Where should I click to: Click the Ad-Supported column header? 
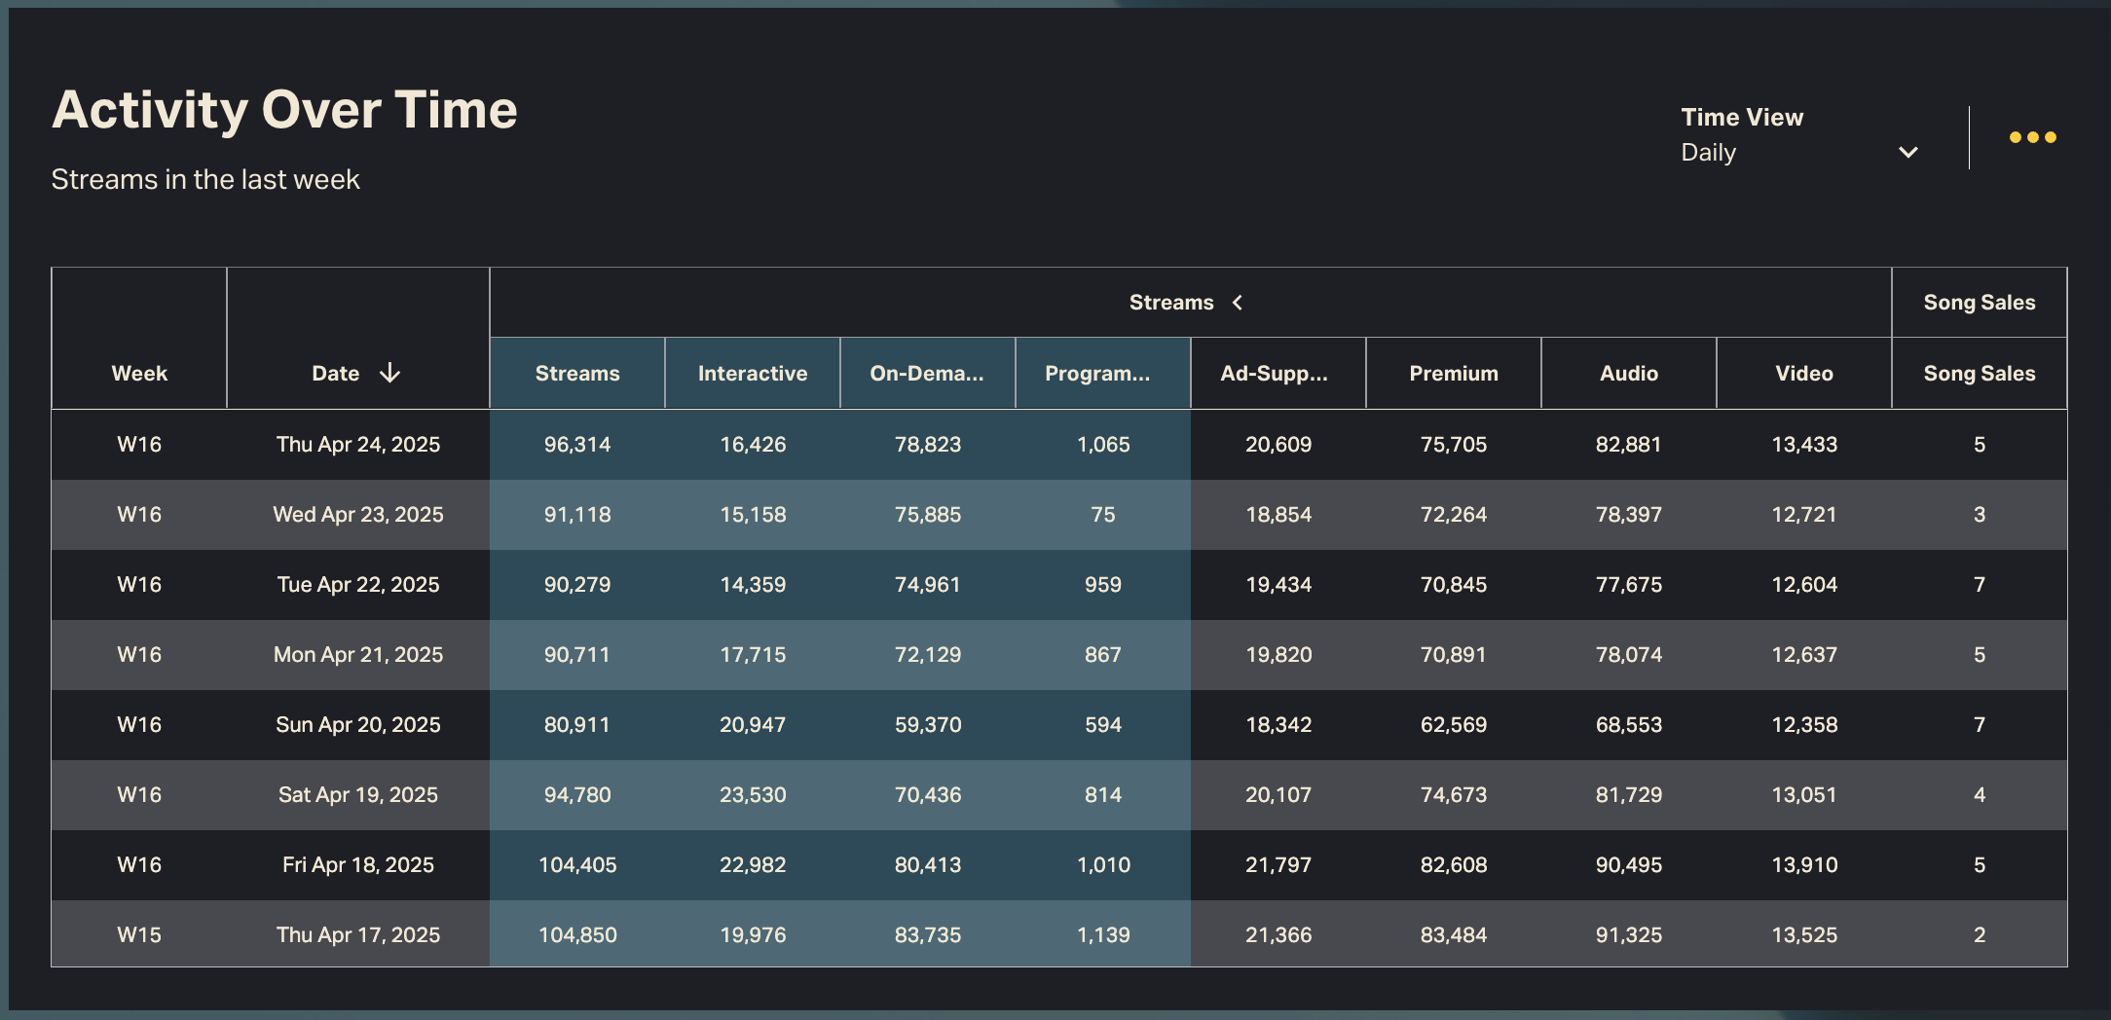[1274, 373]
